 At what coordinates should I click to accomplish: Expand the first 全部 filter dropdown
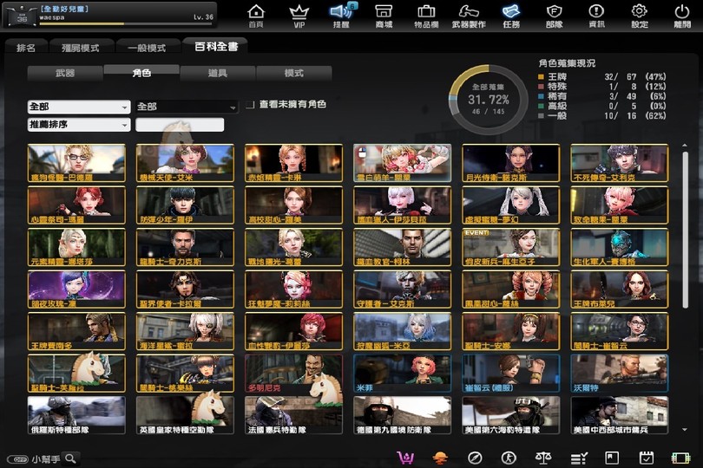(78, 107)
